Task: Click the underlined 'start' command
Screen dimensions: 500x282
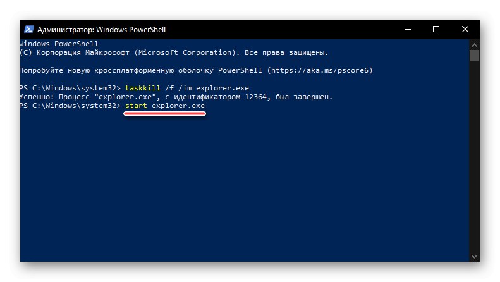Action: (136, 106)
